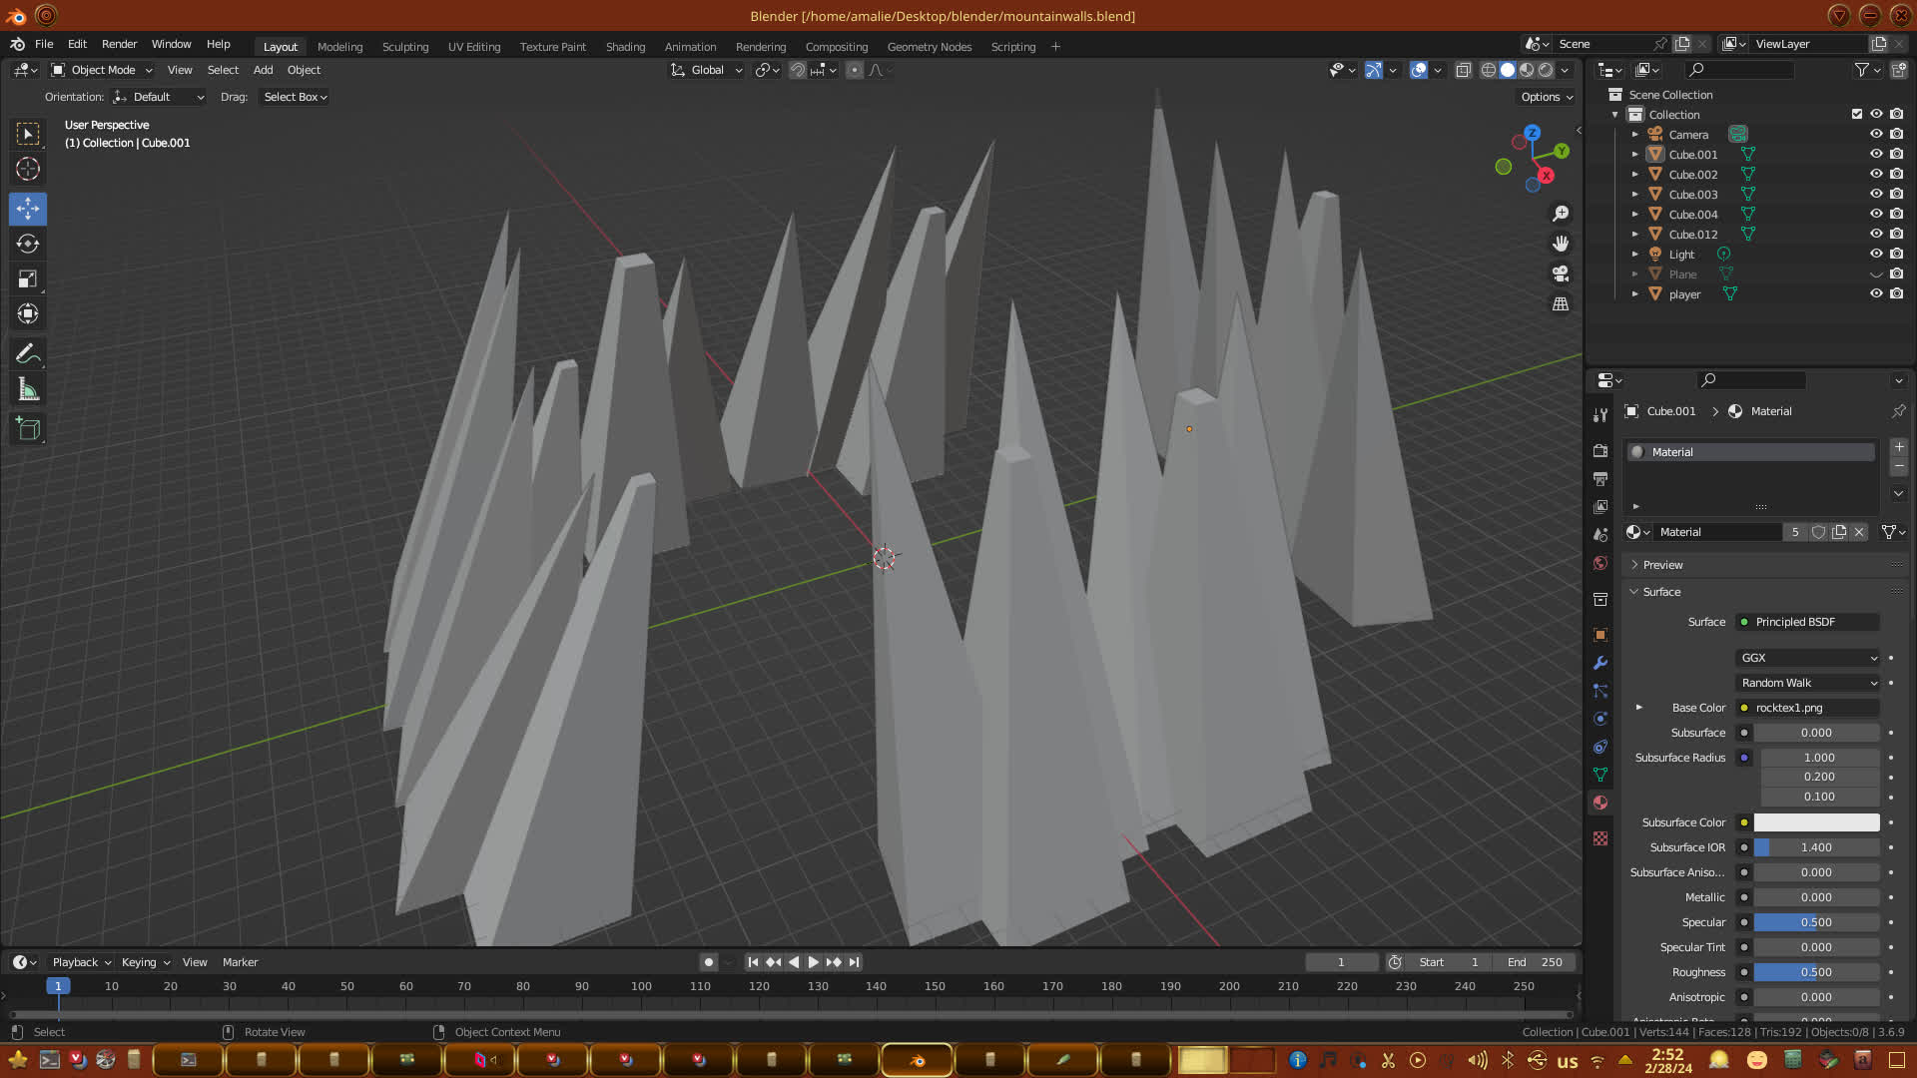The height and width of the screenshot is (1078, 1917).
Task: Open the Object Mode dropdown
Action: click(x=102, y=70)
